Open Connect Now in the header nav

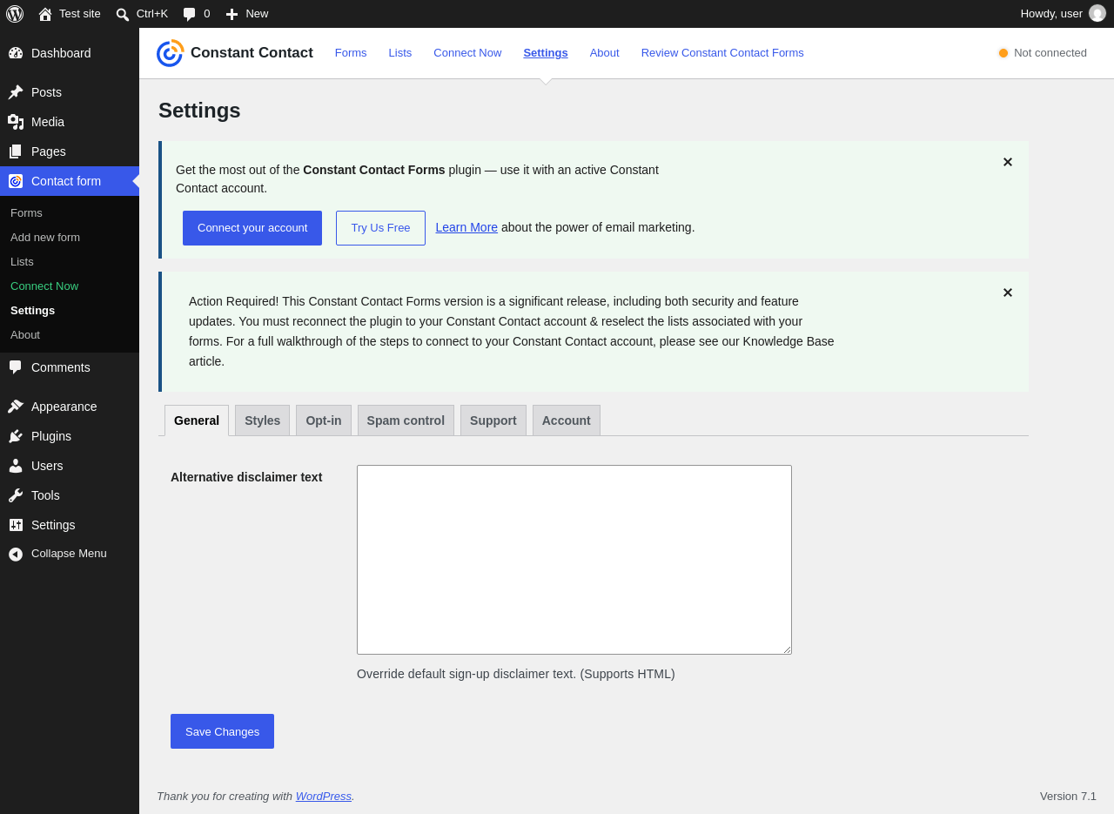pos(467,53)
